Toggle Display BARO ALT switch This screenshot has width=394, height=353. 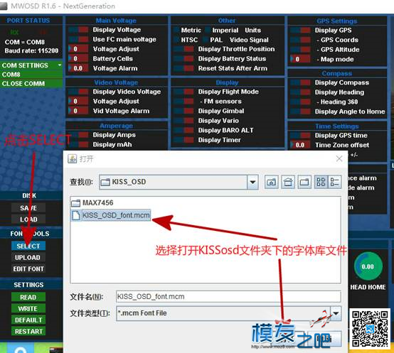[x=183, y=130]
